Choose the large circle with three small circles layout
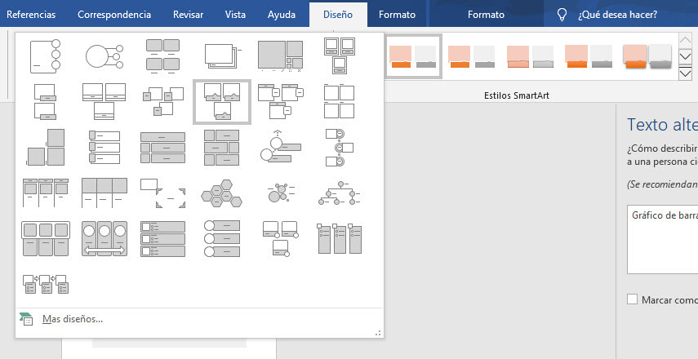698x359 pixels. click(104, 55)
